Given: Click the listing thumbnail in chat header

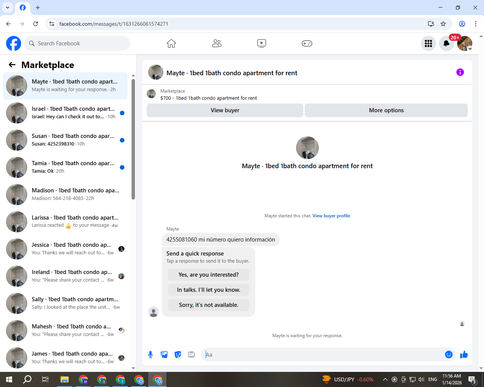Looking at the screenshot, I should tap(156, 72).
